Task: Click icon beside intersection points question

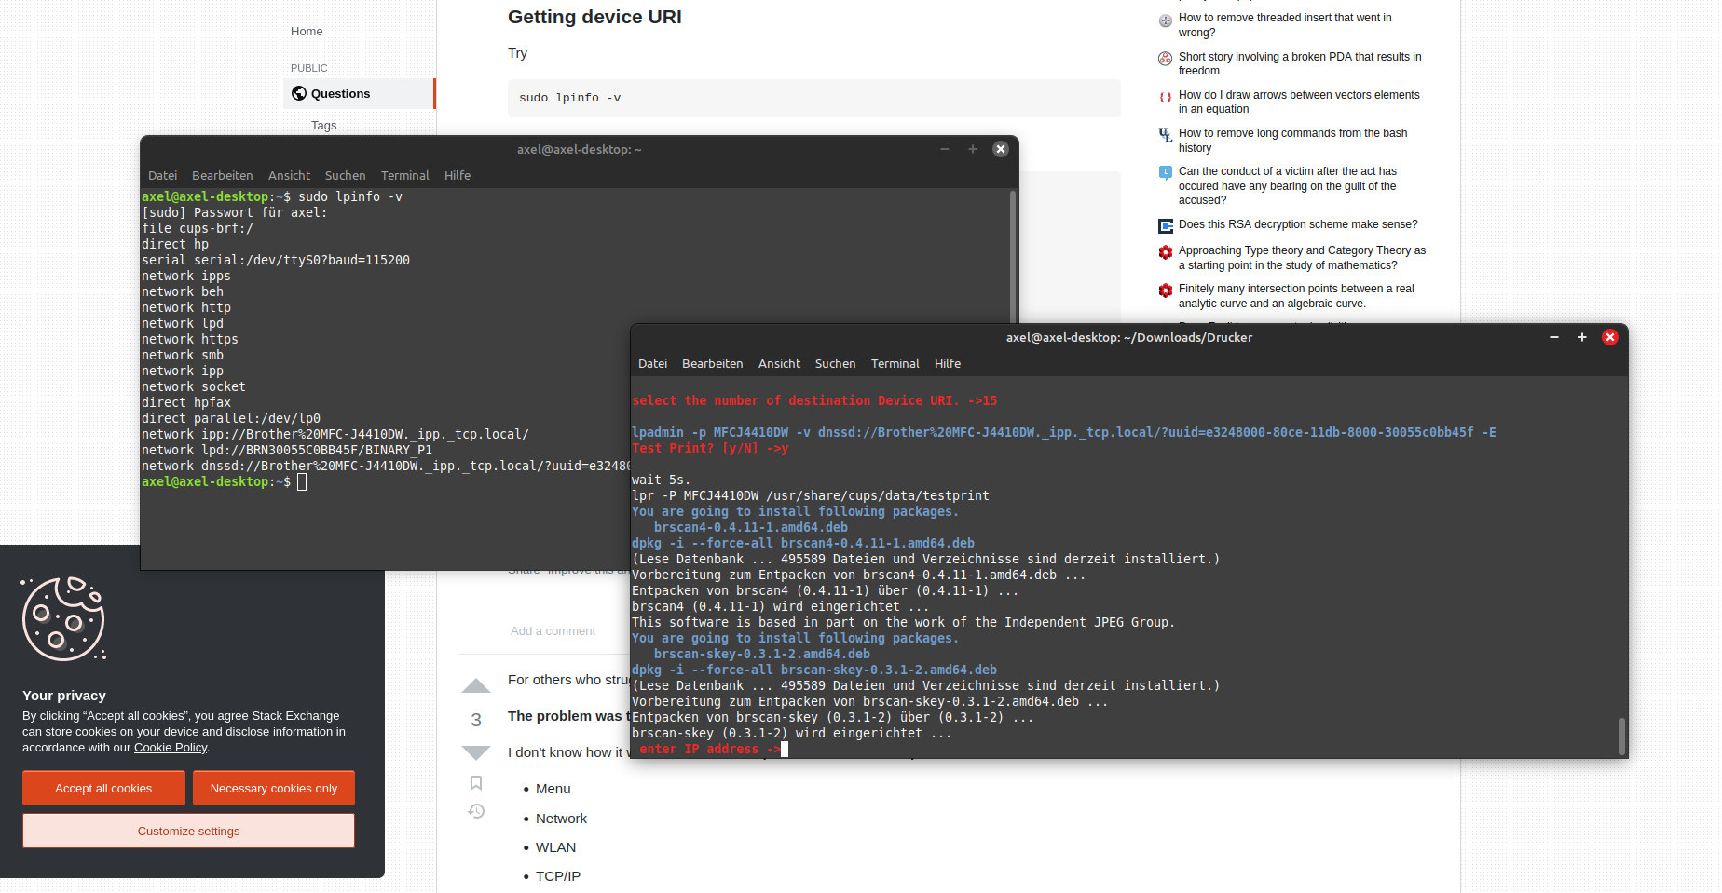Action: 1165,291
